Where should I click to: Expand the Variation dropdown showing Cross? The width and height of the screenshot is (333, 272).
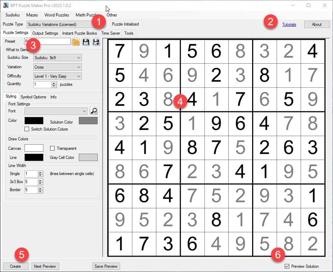tap(57, 67)
